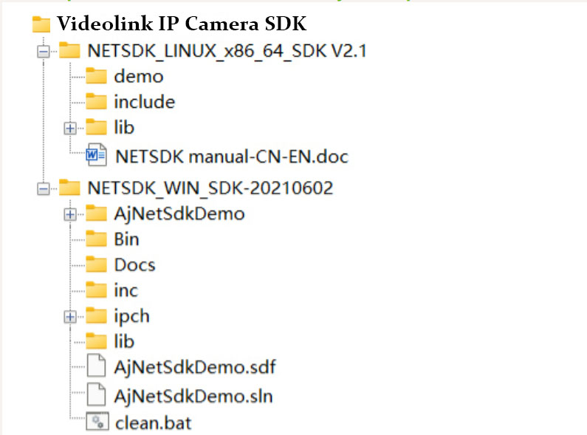Open NETSDK manual-CN-EN.doc file name

pyautogui.click(x=231, y=157)
